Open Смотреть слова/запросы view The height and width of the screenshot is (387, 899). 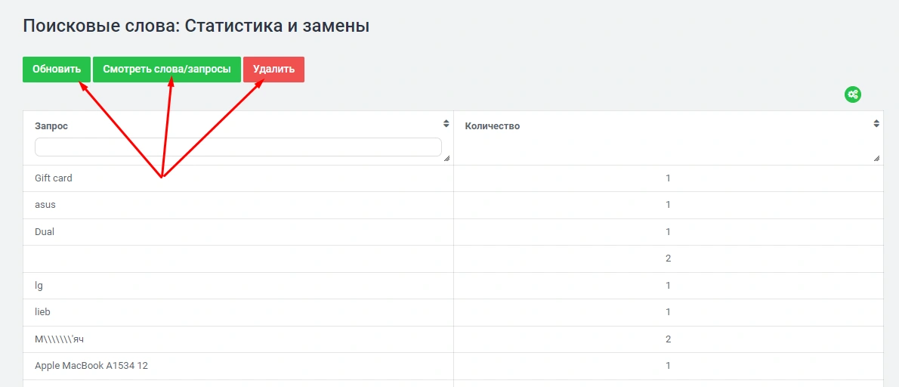coord(167,70)
